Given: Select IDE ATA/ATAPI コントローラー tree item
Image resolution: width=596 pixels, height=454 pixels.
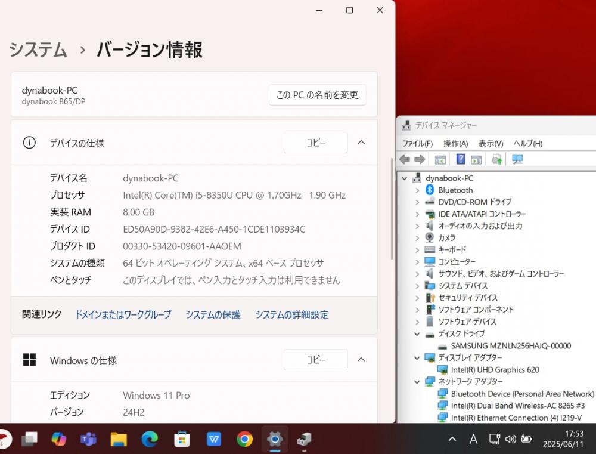Looking at the screenshot, I should click(482, 214).
